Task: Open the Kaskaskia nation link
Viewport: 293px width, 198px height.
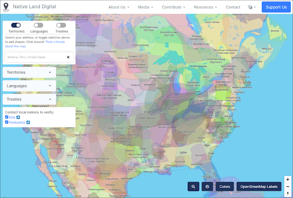Action: point(17,123)
